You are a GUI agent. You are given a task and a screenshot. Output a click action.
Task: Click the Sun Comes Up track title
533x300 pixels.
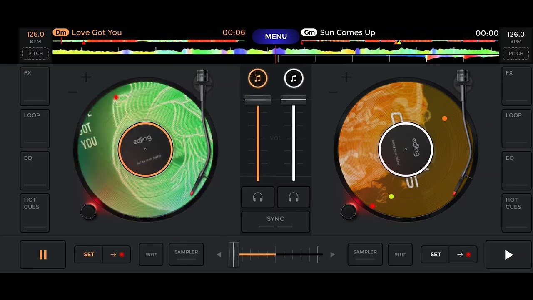pyautogui.click(x=348, y=32)
